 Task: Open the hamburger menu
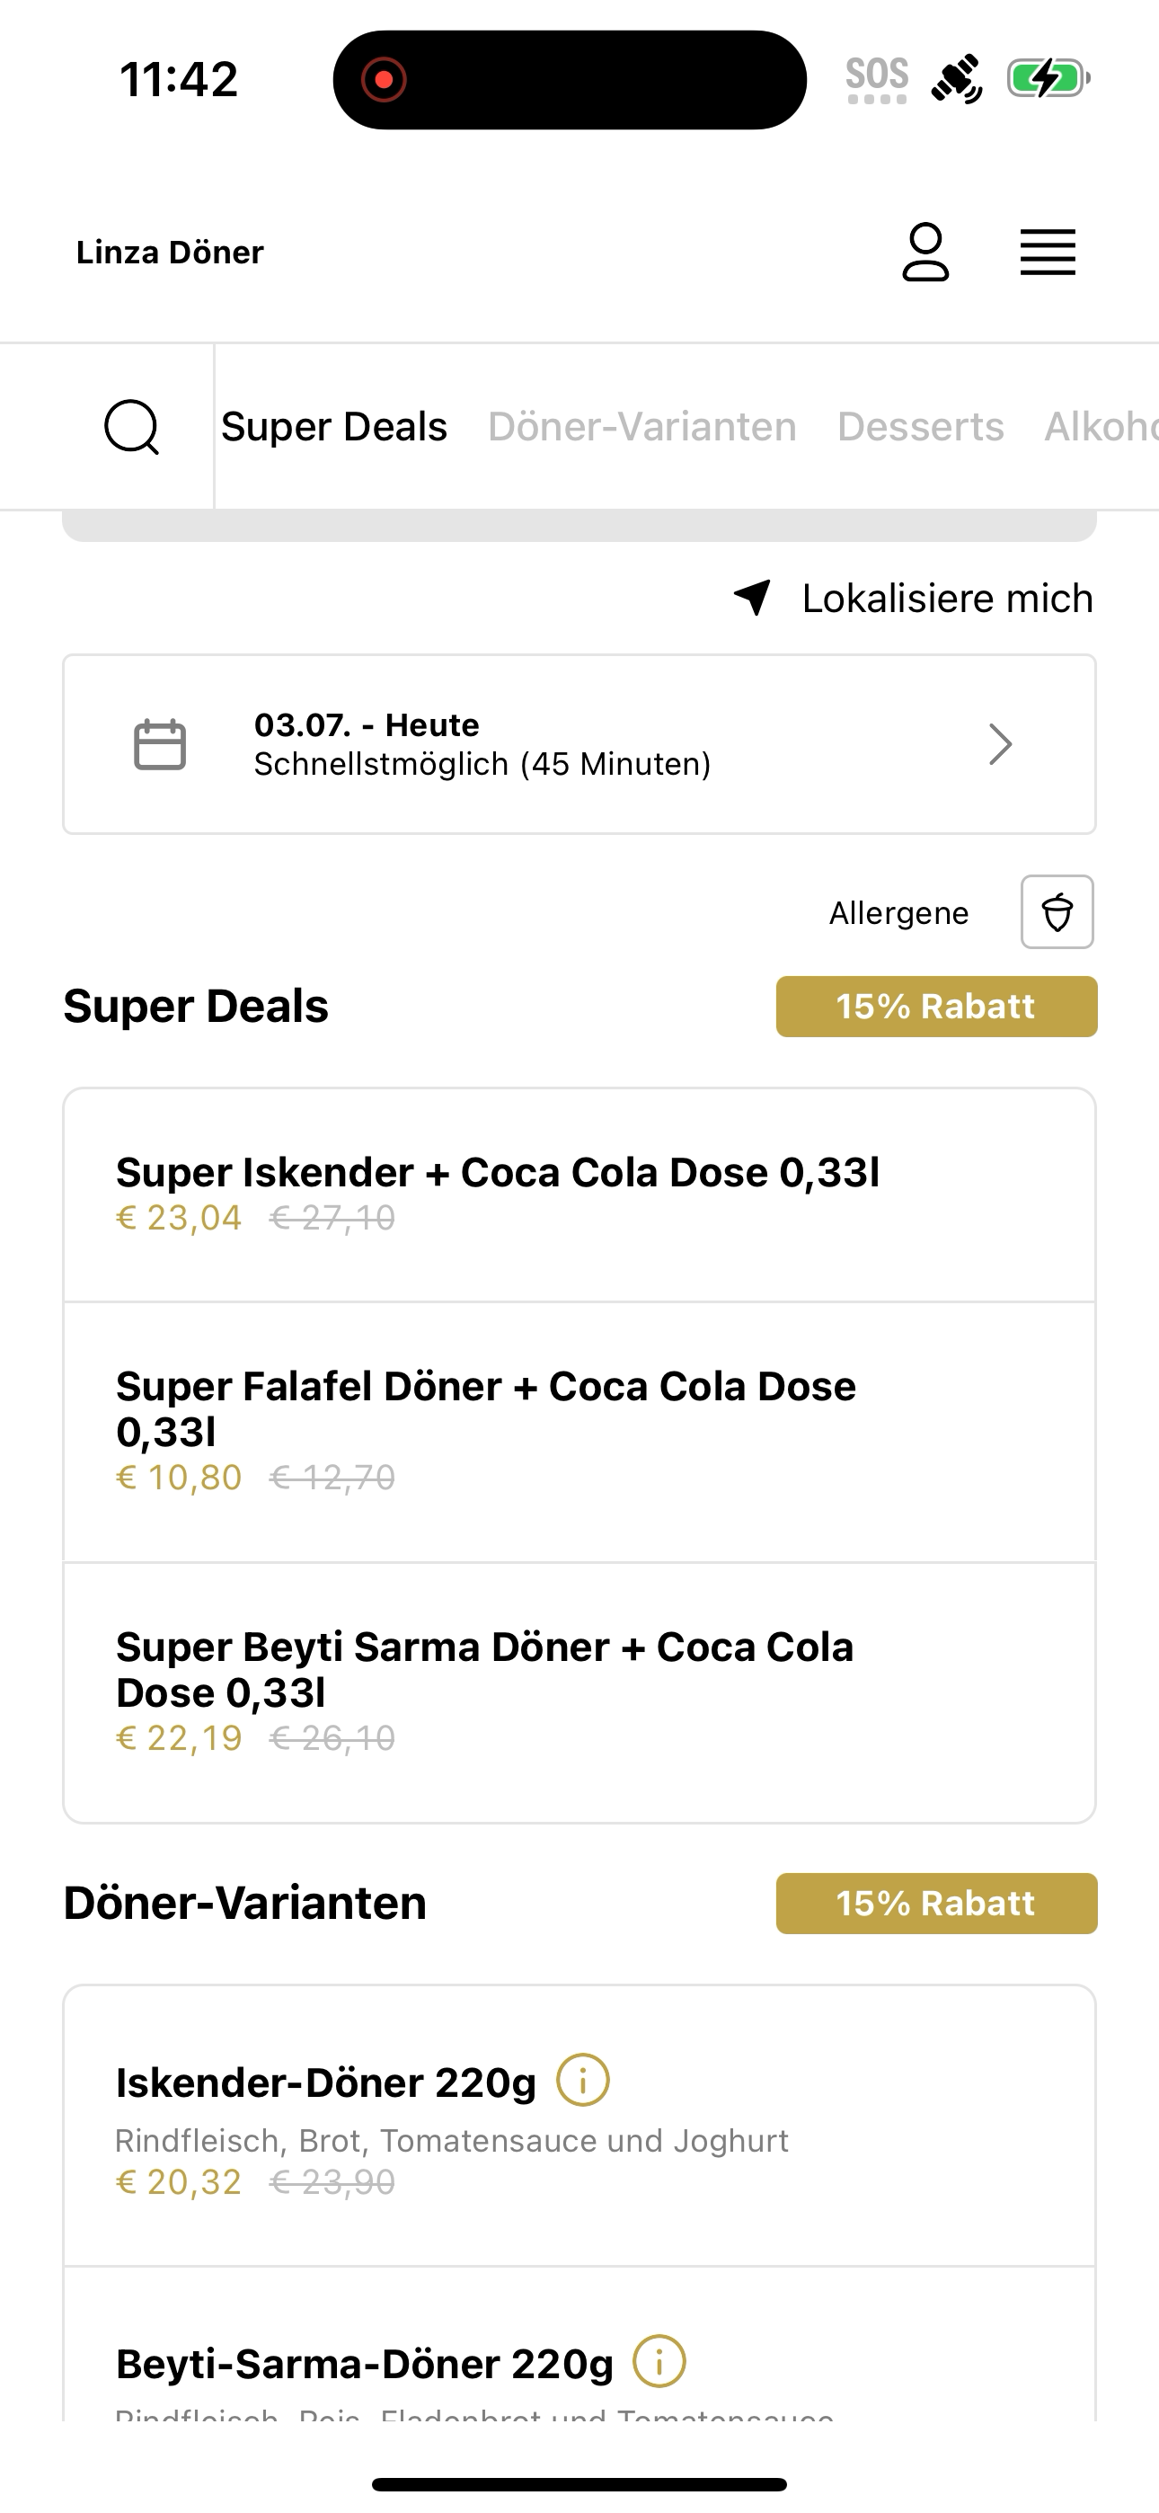tap(1048, 253)
